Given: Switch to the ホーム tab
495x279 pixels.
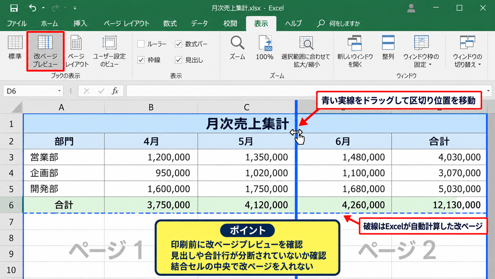Looking at the screenshot, I should (x=49, y=23).
